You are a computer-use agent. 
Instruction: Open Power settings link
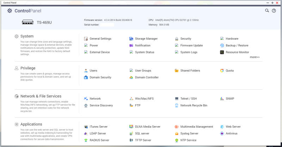[94, 46]
